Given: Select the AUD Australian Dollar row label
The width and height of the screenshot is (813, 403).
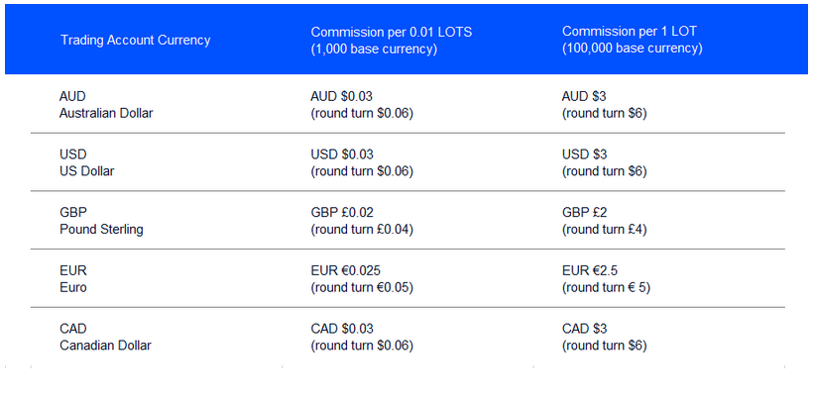Looking at the screenshot, I should (106, 105).
